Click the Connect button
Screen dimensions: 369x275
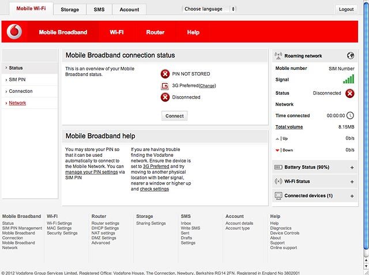pyautogui.click(x=174, y=116)
